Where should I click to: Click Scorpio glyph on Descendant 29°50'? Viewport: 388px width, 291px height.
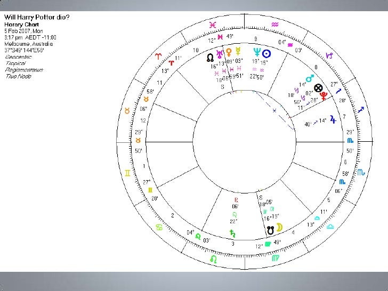point(350,141)
